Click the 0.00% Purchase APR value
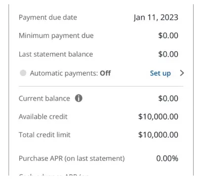Viewport: 201px width, 192px height. [x=167, y=159]
